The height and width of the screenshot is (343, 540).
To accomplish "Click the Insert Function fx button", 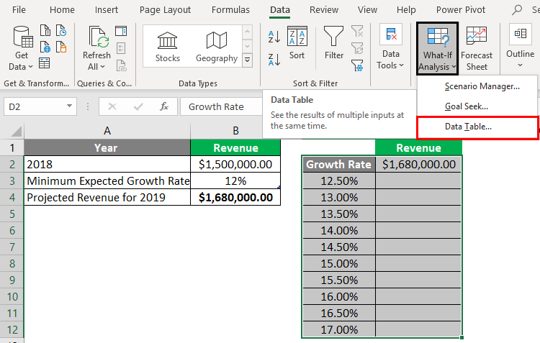I will (164, 106).
